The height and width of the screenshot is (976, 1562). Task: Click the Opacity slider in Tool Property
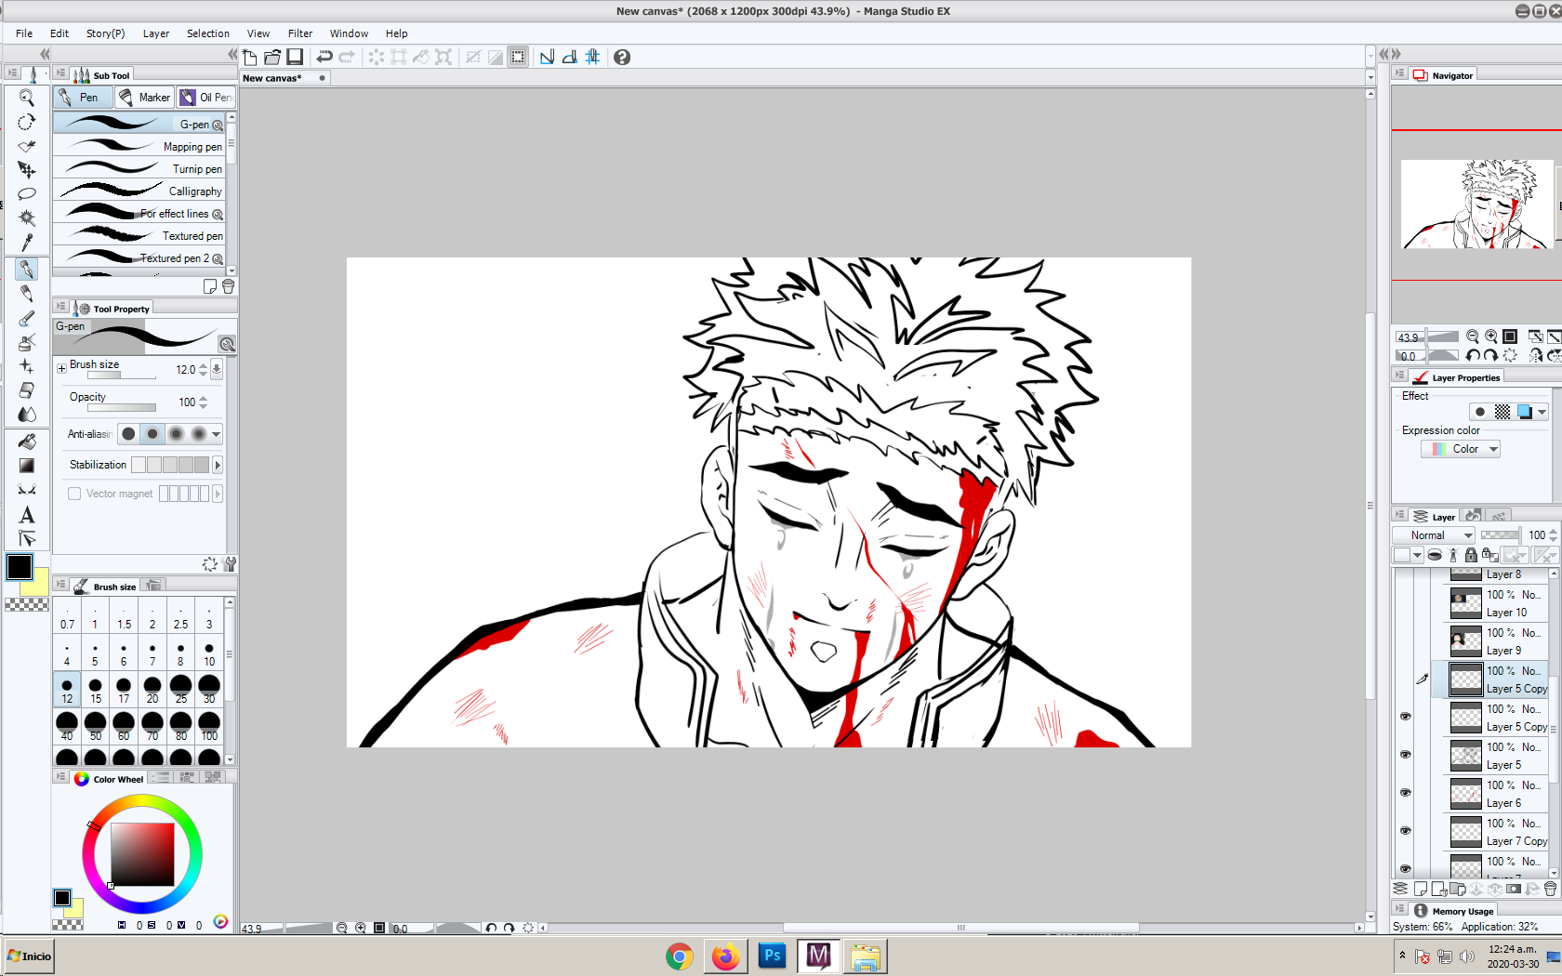(122, 407)
